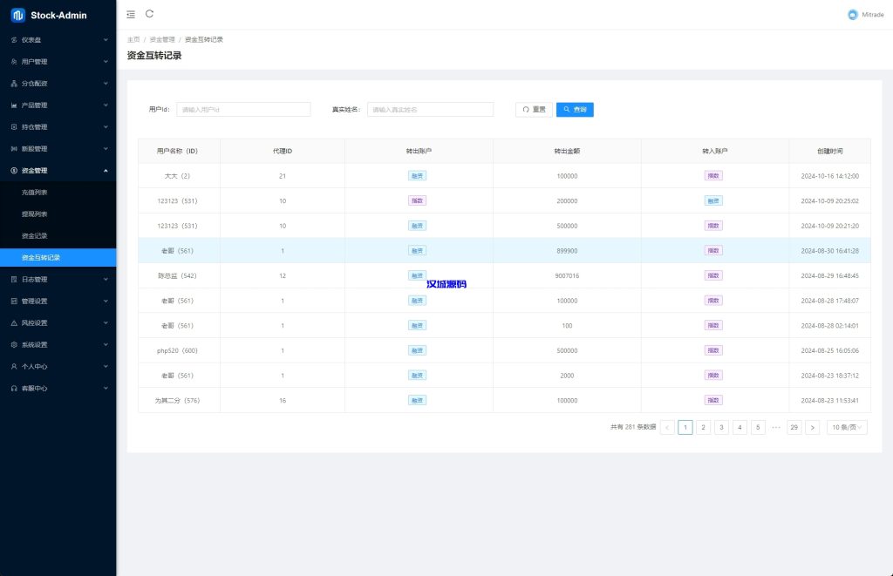Viewport: 893px width, 576px height.
Task: Click the 仪表盘 dashboard icon in sidebar
Action: [x=14, y=40]
